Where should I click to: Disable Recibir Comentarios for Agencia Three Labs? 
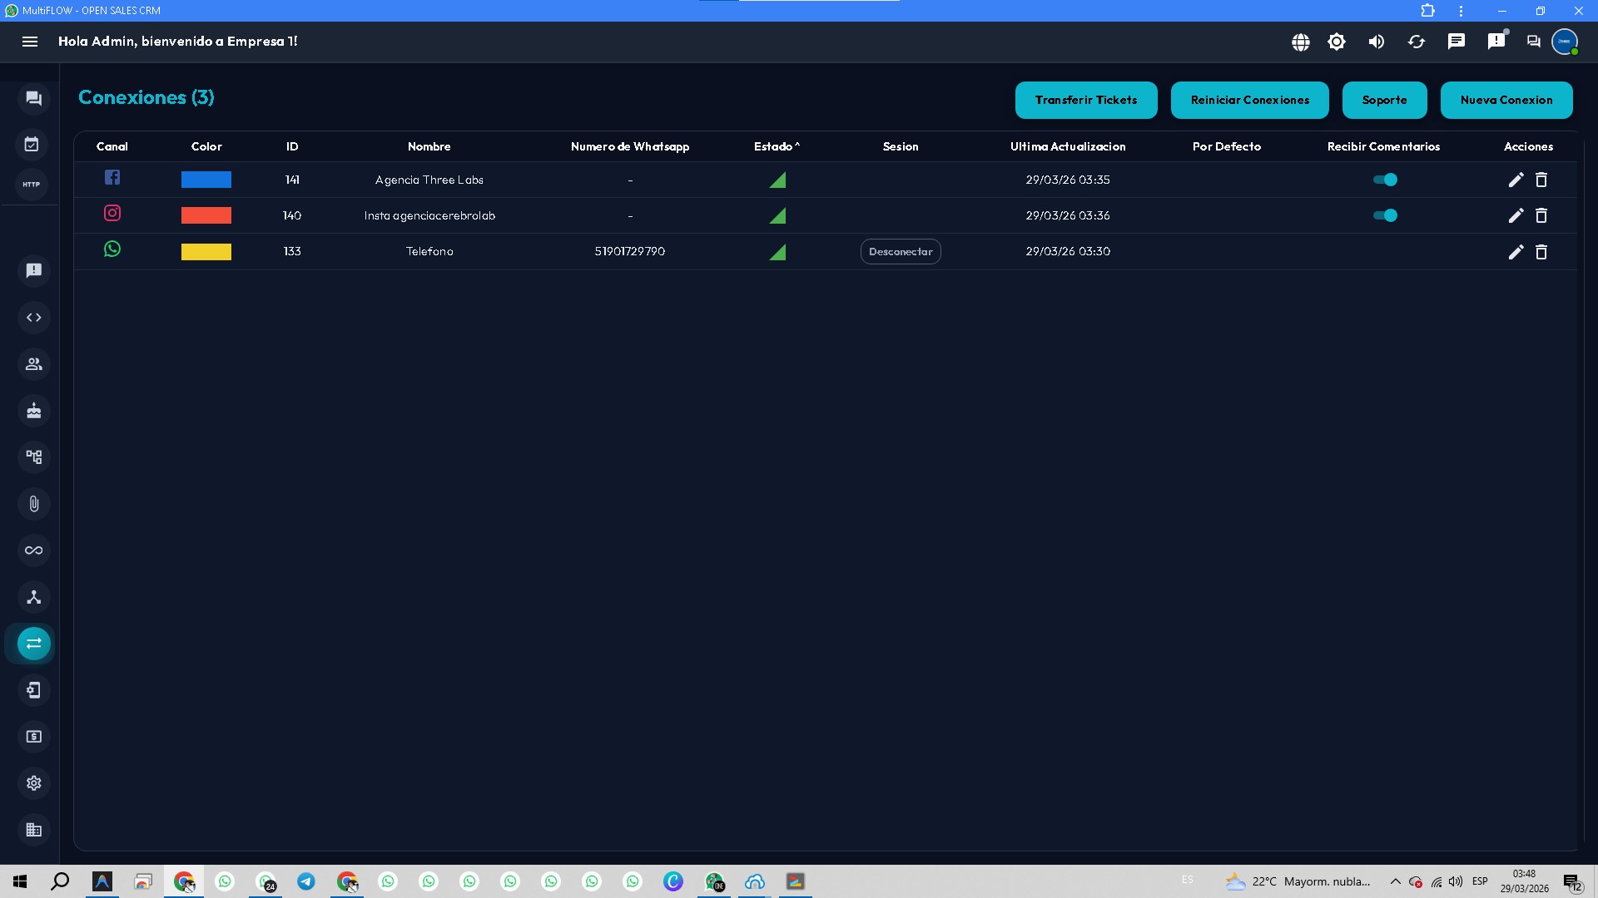click(x=1385, y=179)
